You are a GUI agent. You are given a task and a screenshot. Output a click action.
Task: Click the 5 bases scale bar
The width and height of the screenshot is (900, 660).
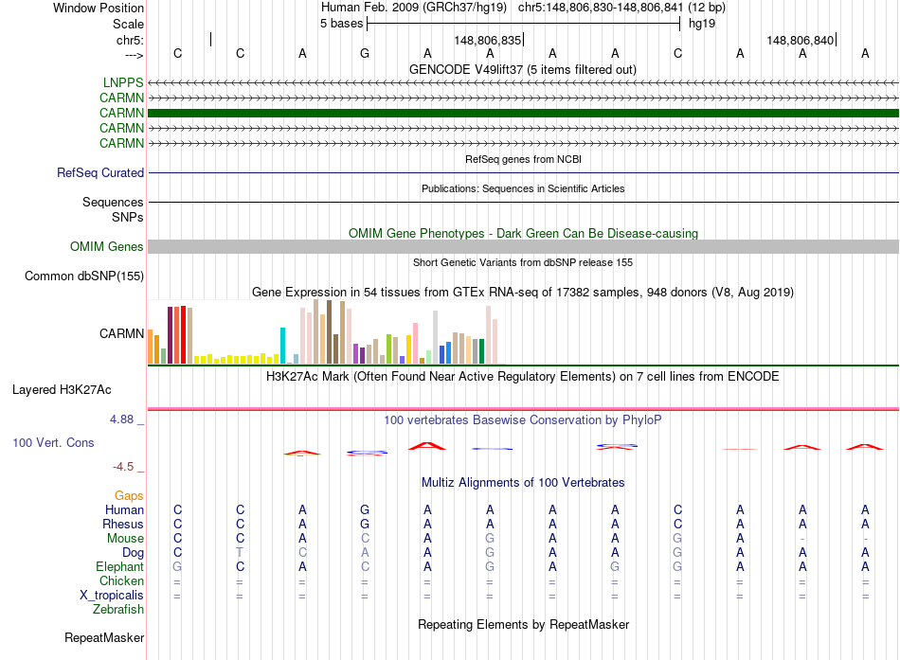tap(523, 24)
